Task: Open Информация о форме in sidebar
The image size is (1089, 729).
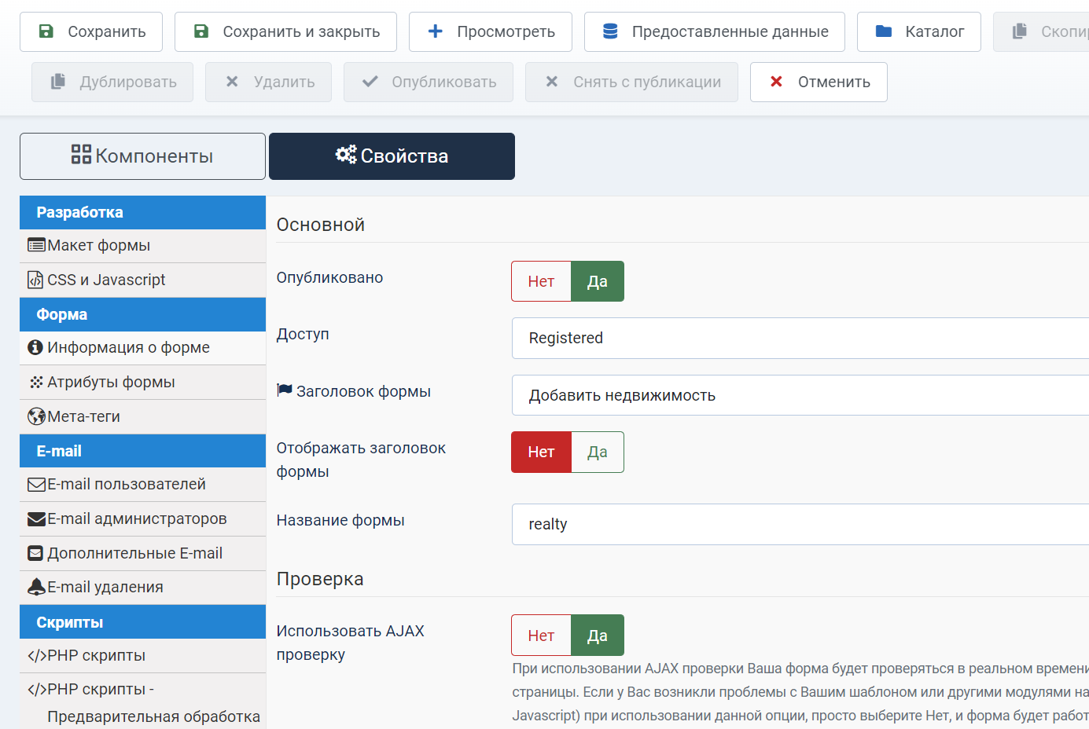Action: tap(128, 347)
